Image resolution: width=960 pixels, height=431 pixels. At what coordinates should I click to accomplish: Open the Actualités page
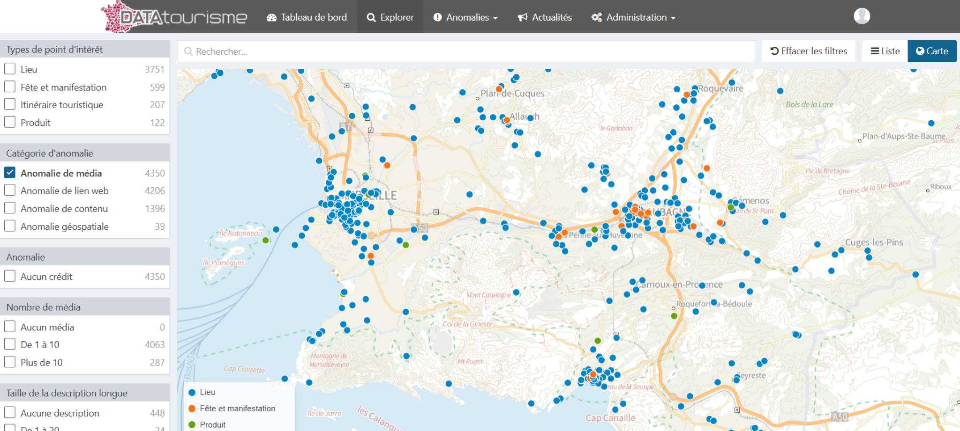coord(551,17)
